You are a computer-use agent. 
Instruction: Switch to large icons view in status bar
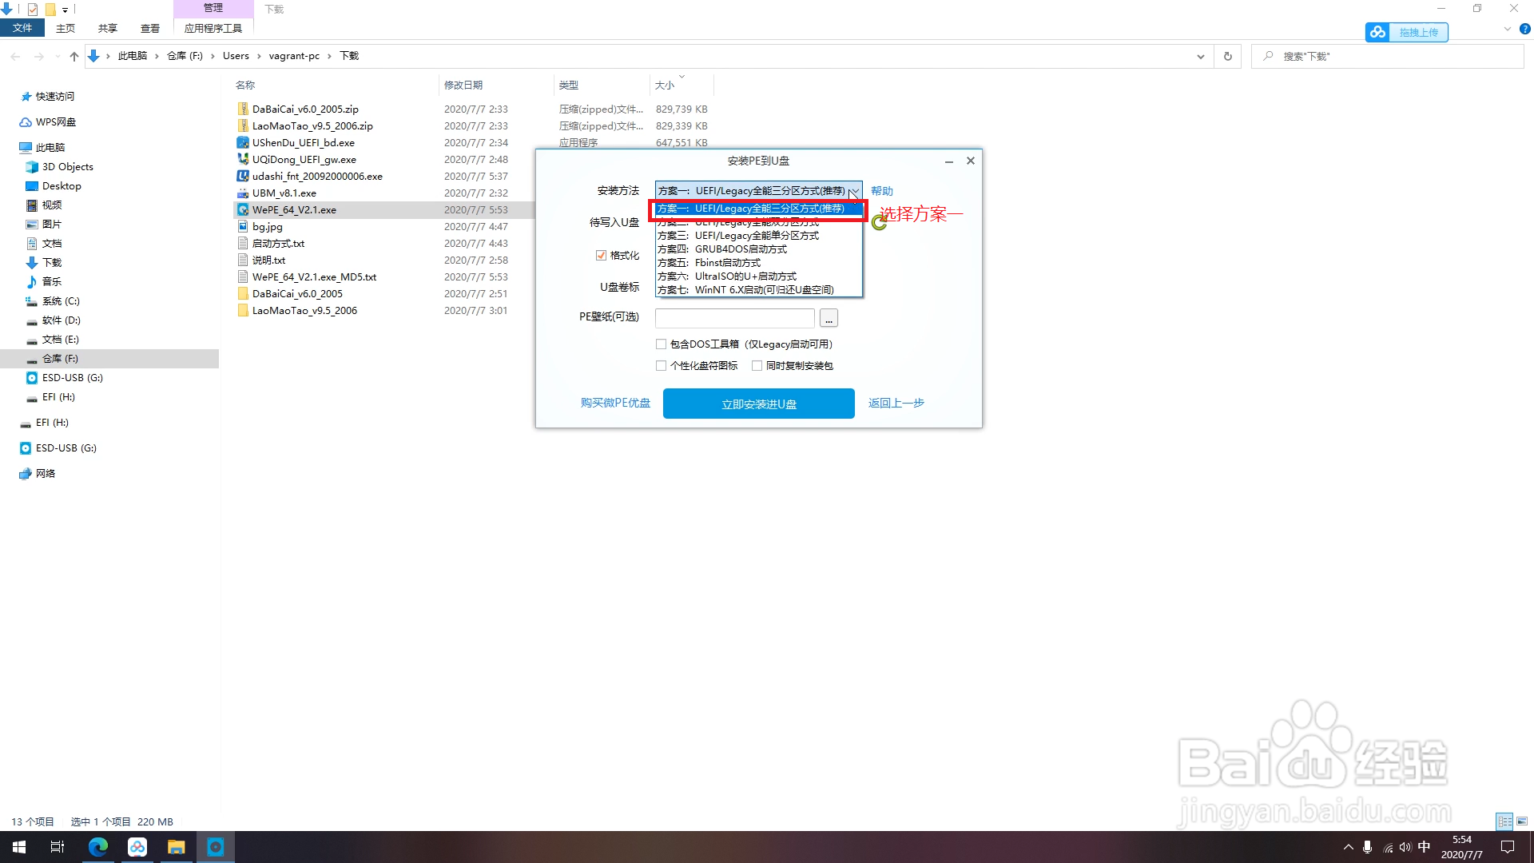tap(1522, 821)
